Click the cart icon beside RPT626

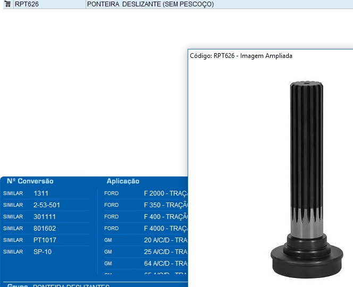[x=7, y=4]
